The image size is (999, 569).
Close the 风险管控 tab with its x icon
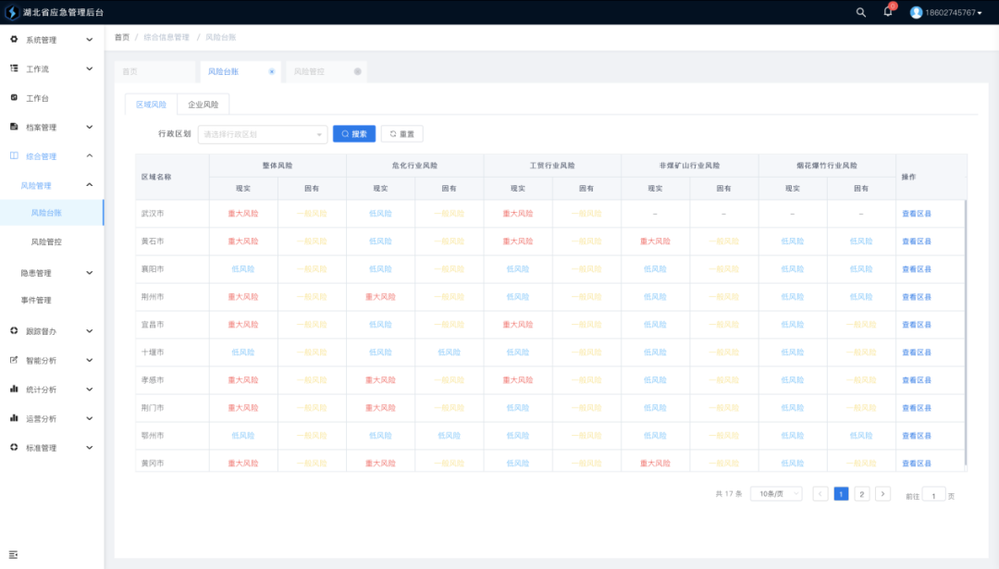pos(358,71)
